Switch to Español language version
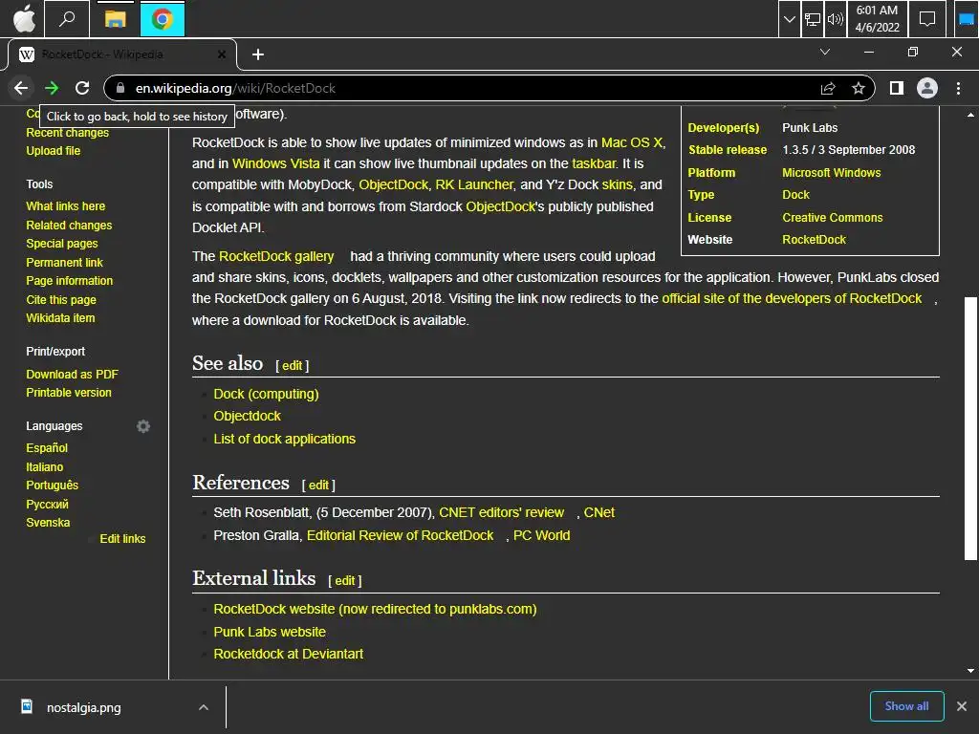979x734 pixels. [47, 447]
